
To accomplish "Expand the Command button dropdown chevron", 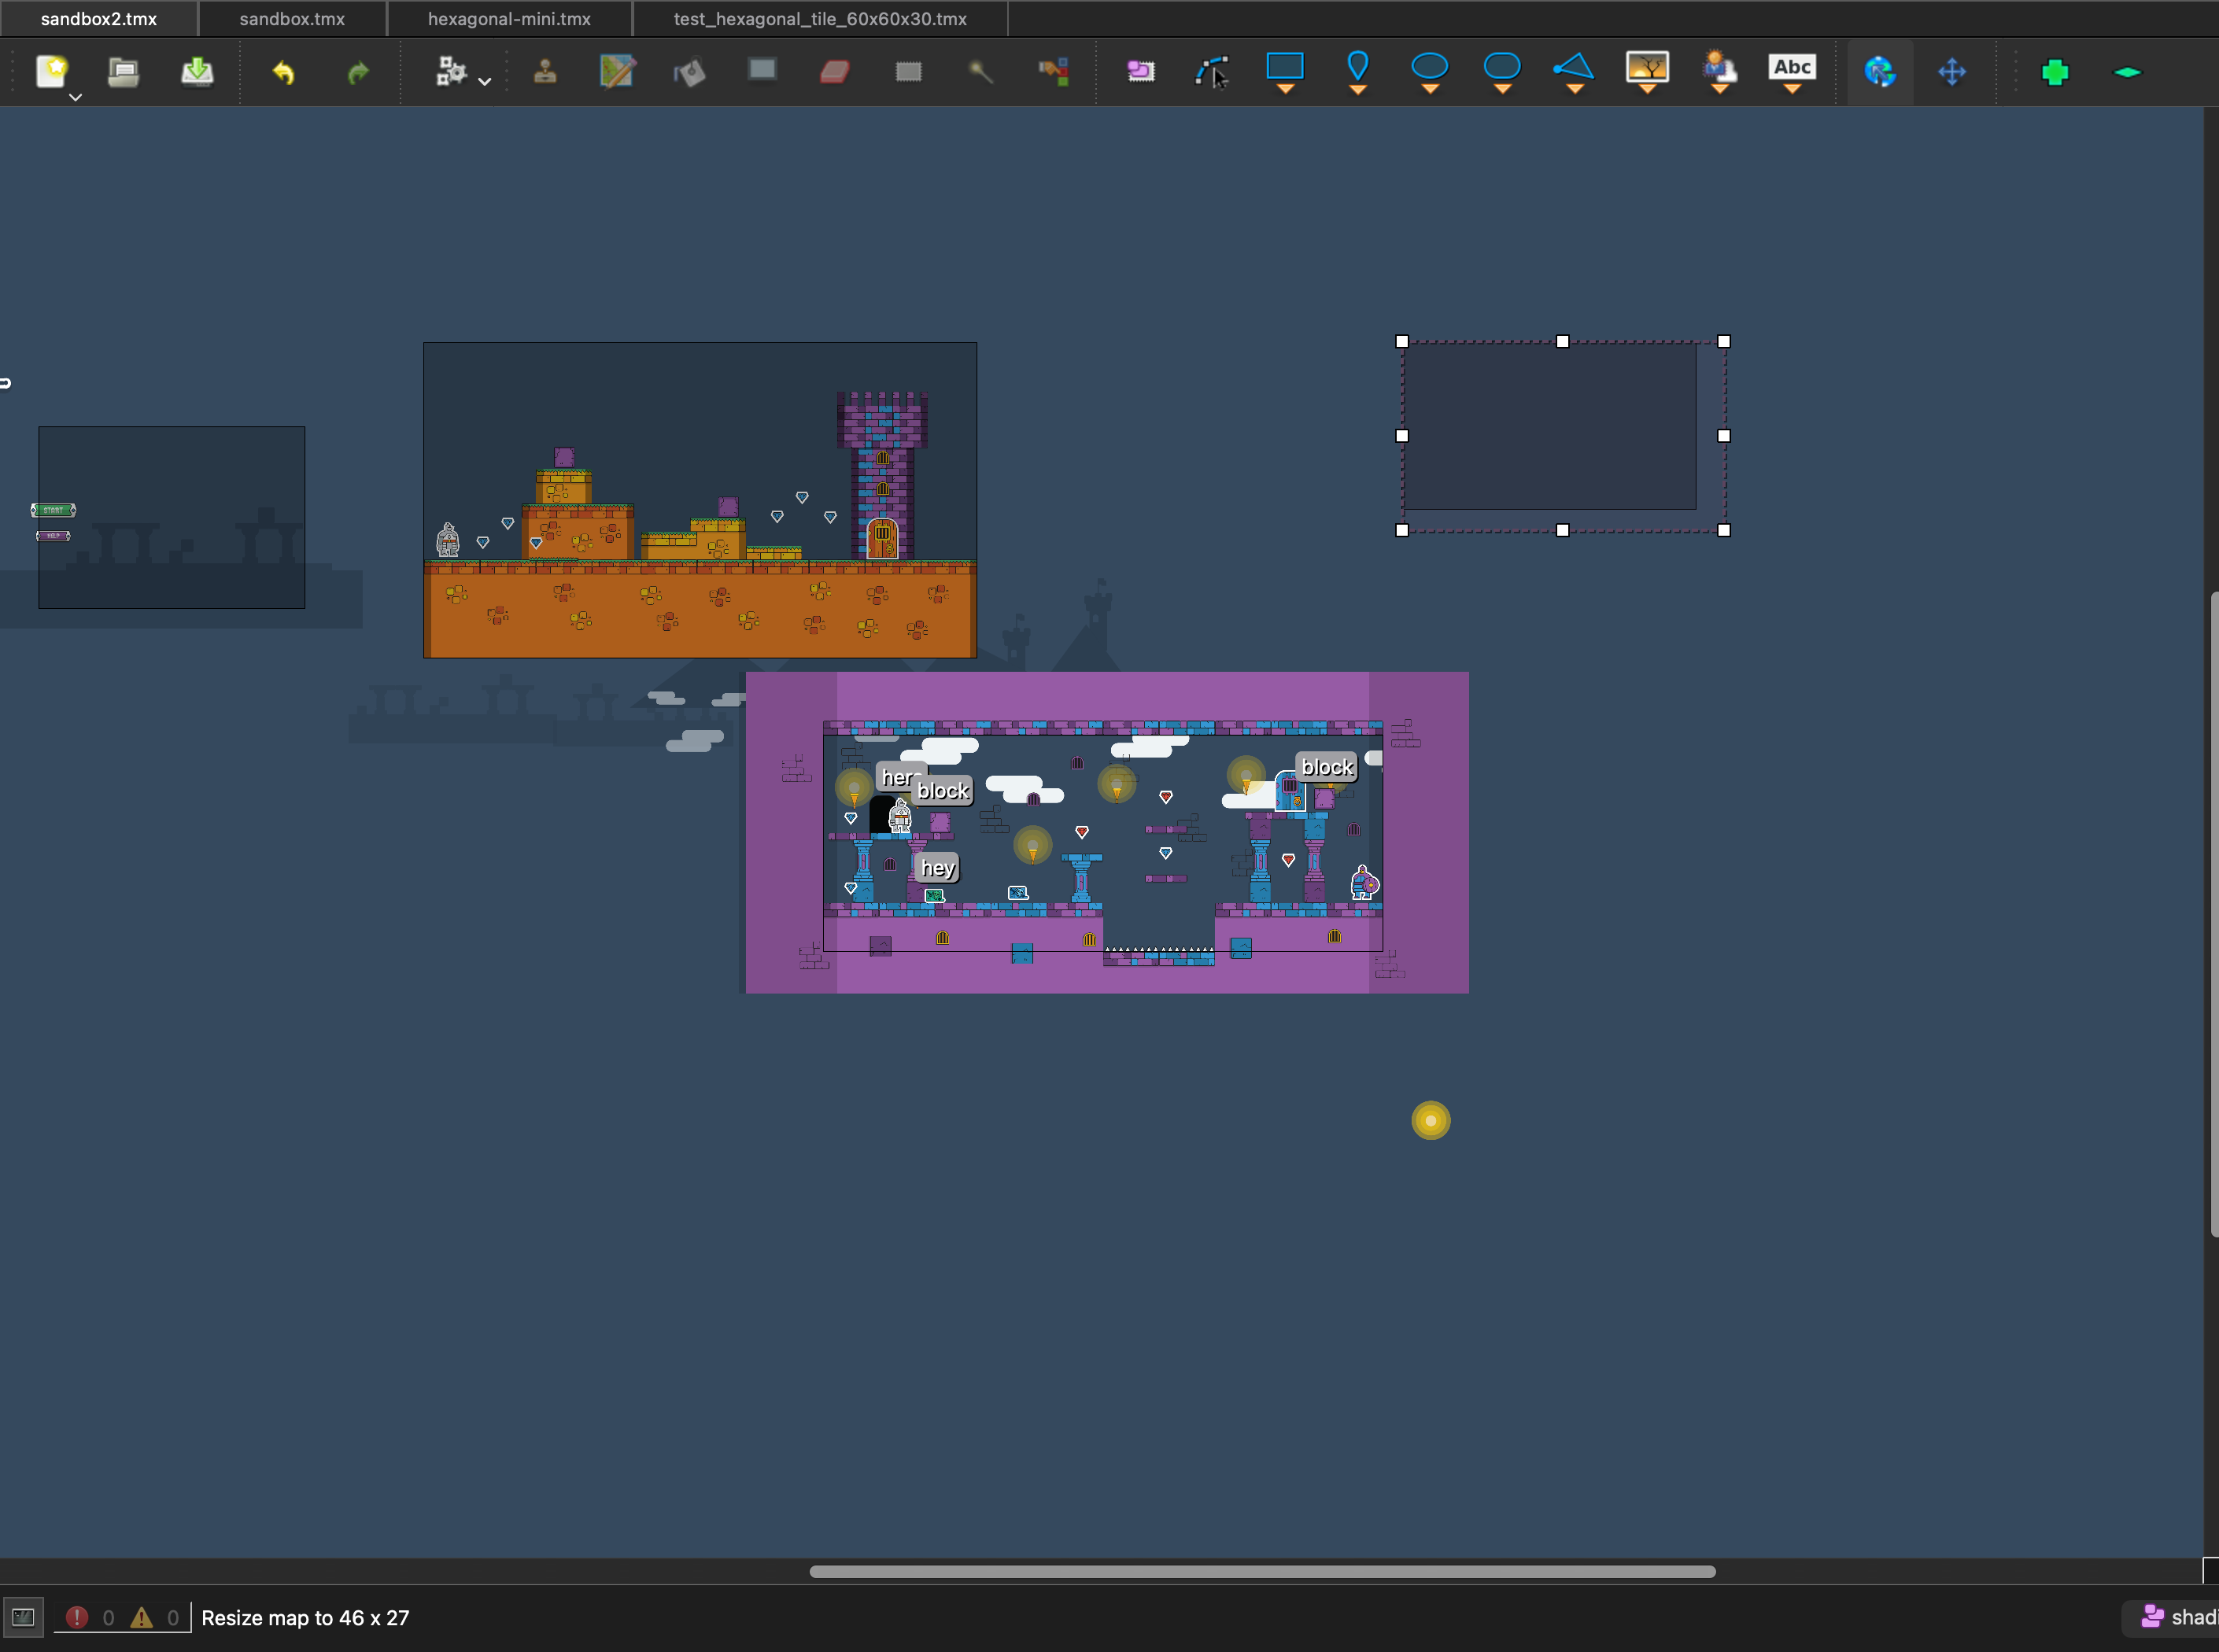I will [x=485, y=81].
